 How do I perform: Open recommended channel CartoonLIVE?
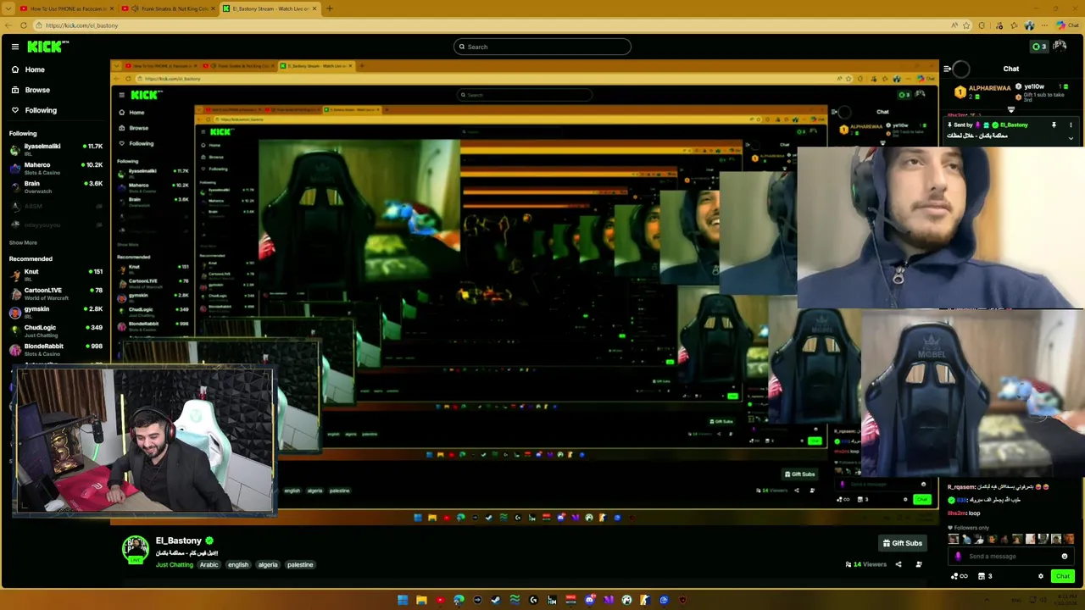(55, 293)
